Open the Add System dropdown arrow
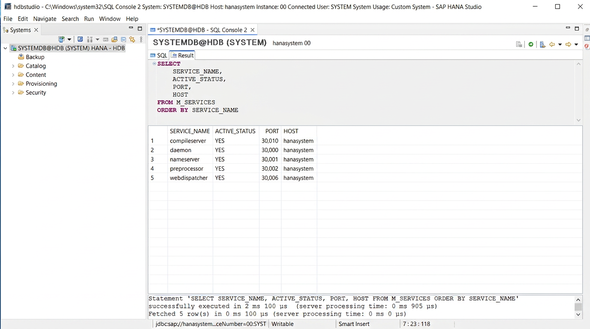 pos(69,39)
